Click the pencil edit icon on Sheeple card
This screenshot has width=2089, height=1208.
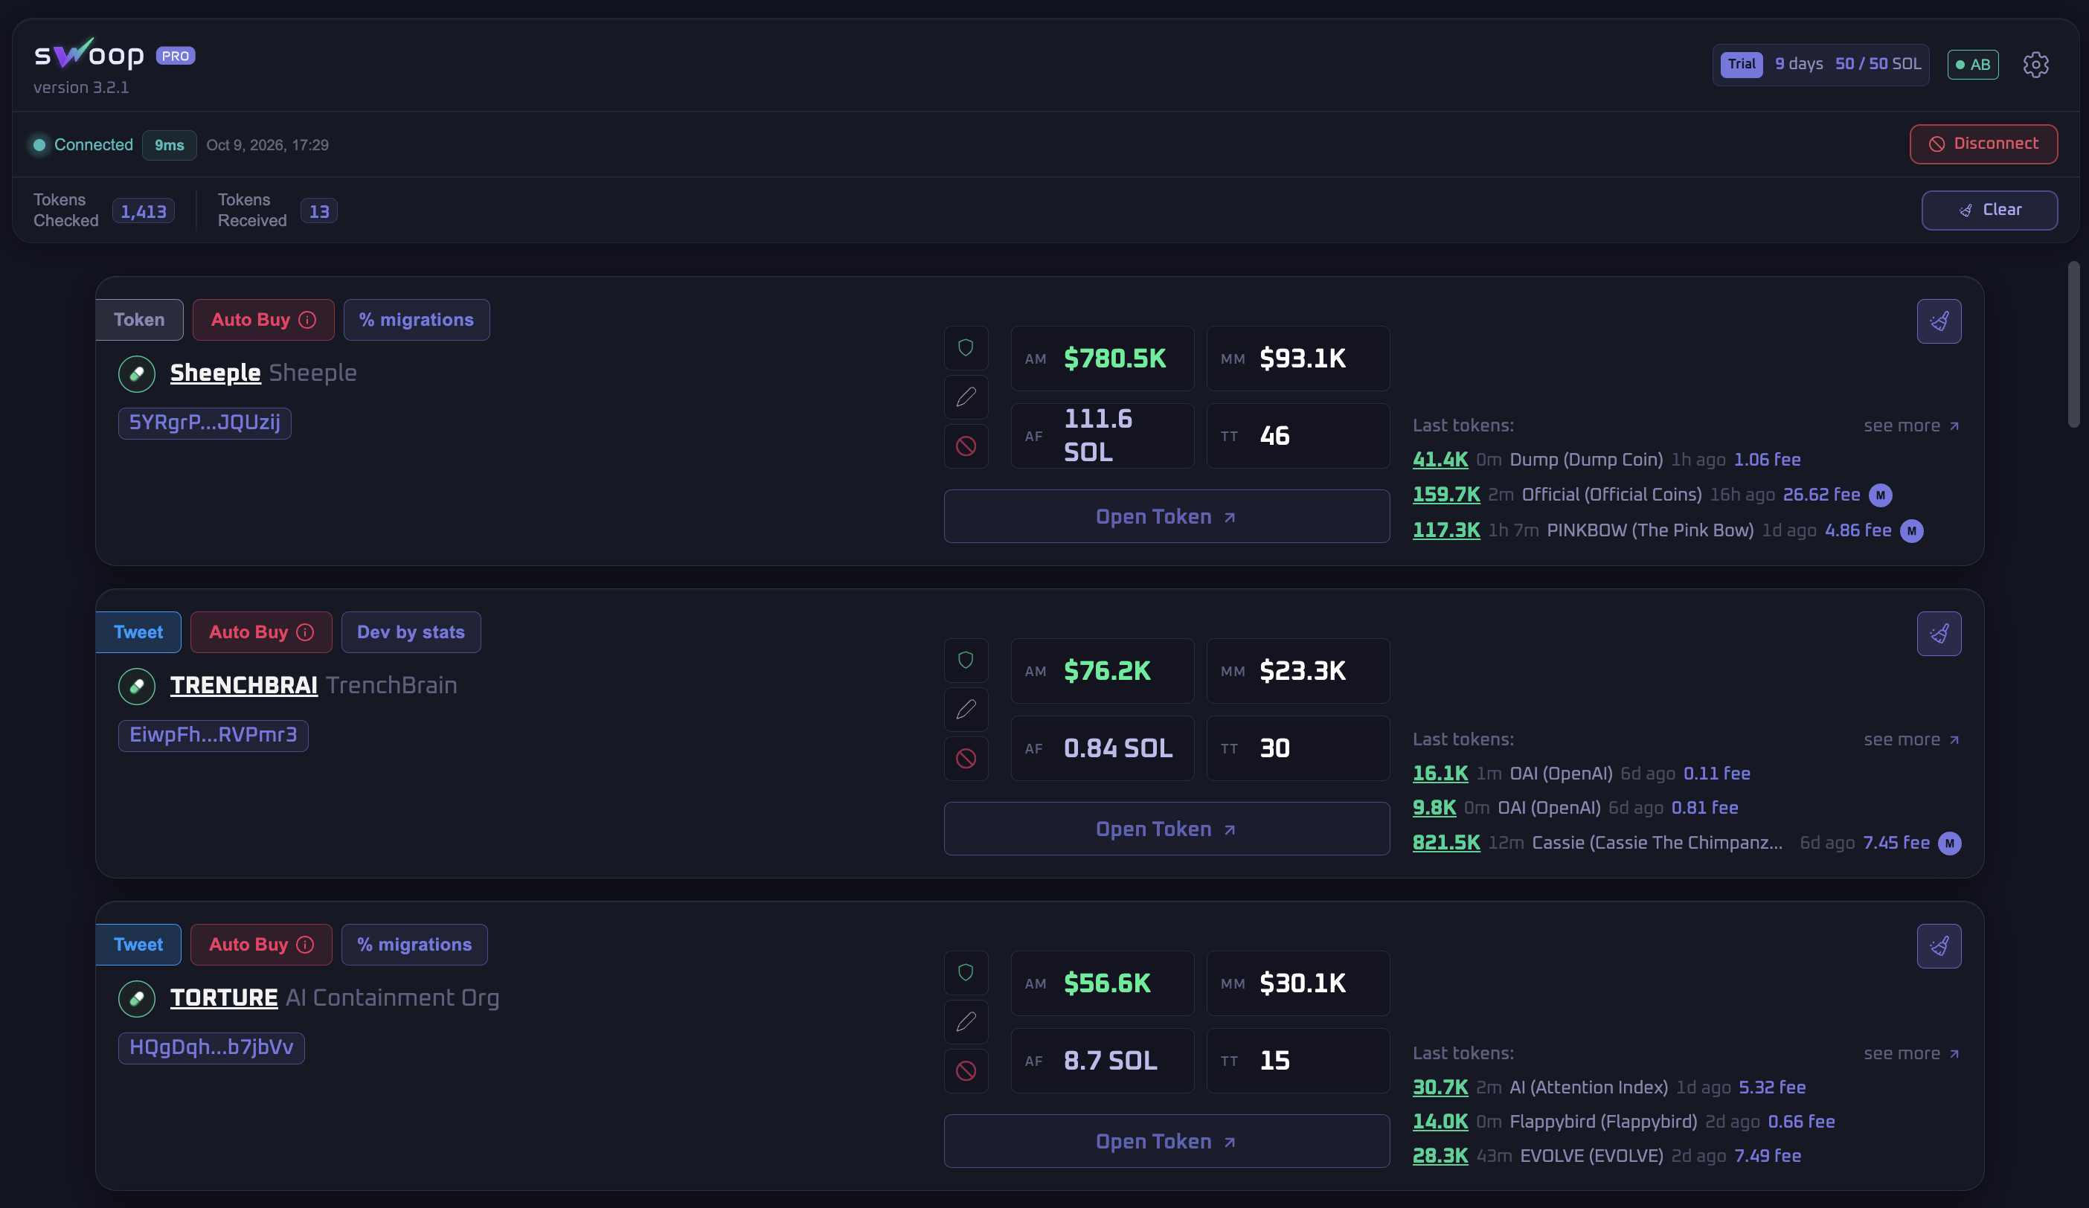point(966,397)
